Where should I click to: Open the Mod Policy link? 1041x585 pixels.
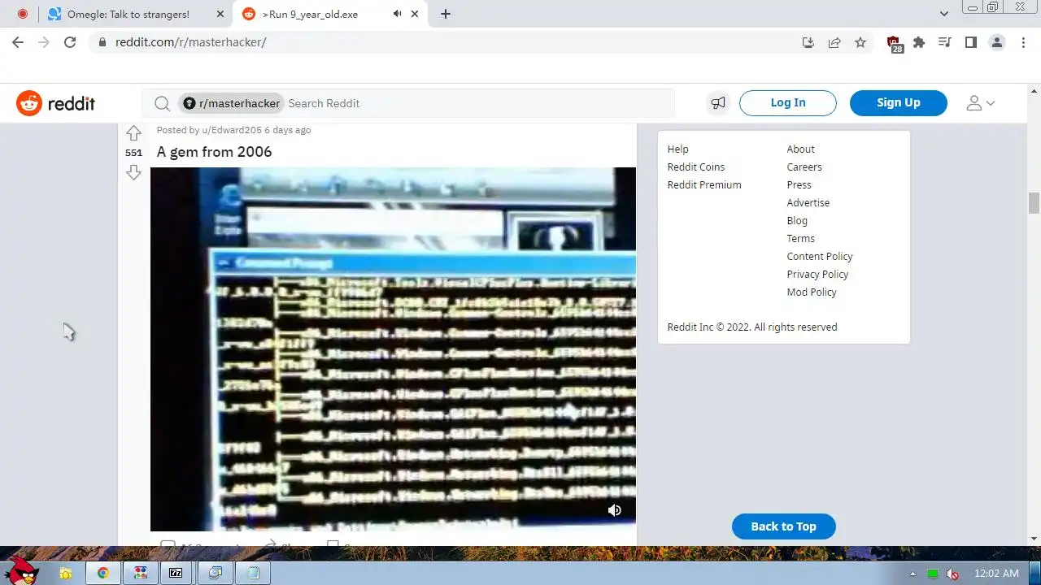[x=812, y=292]
